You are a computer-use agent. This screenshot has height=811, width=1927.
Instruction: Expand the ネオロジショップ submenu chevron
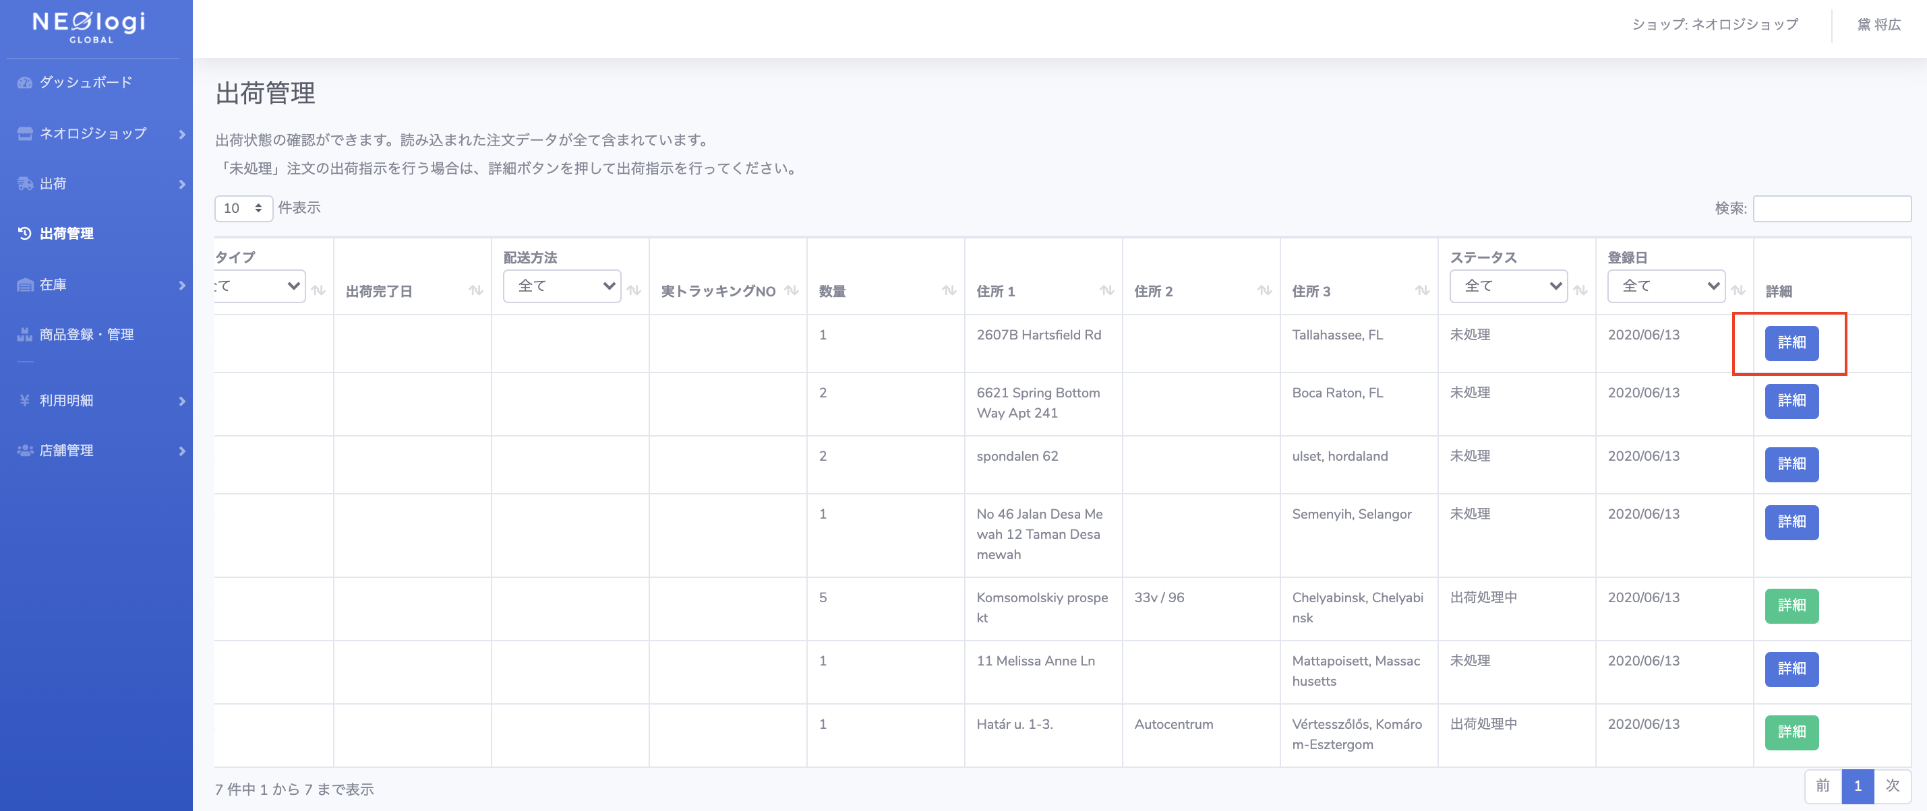[182, 134]
